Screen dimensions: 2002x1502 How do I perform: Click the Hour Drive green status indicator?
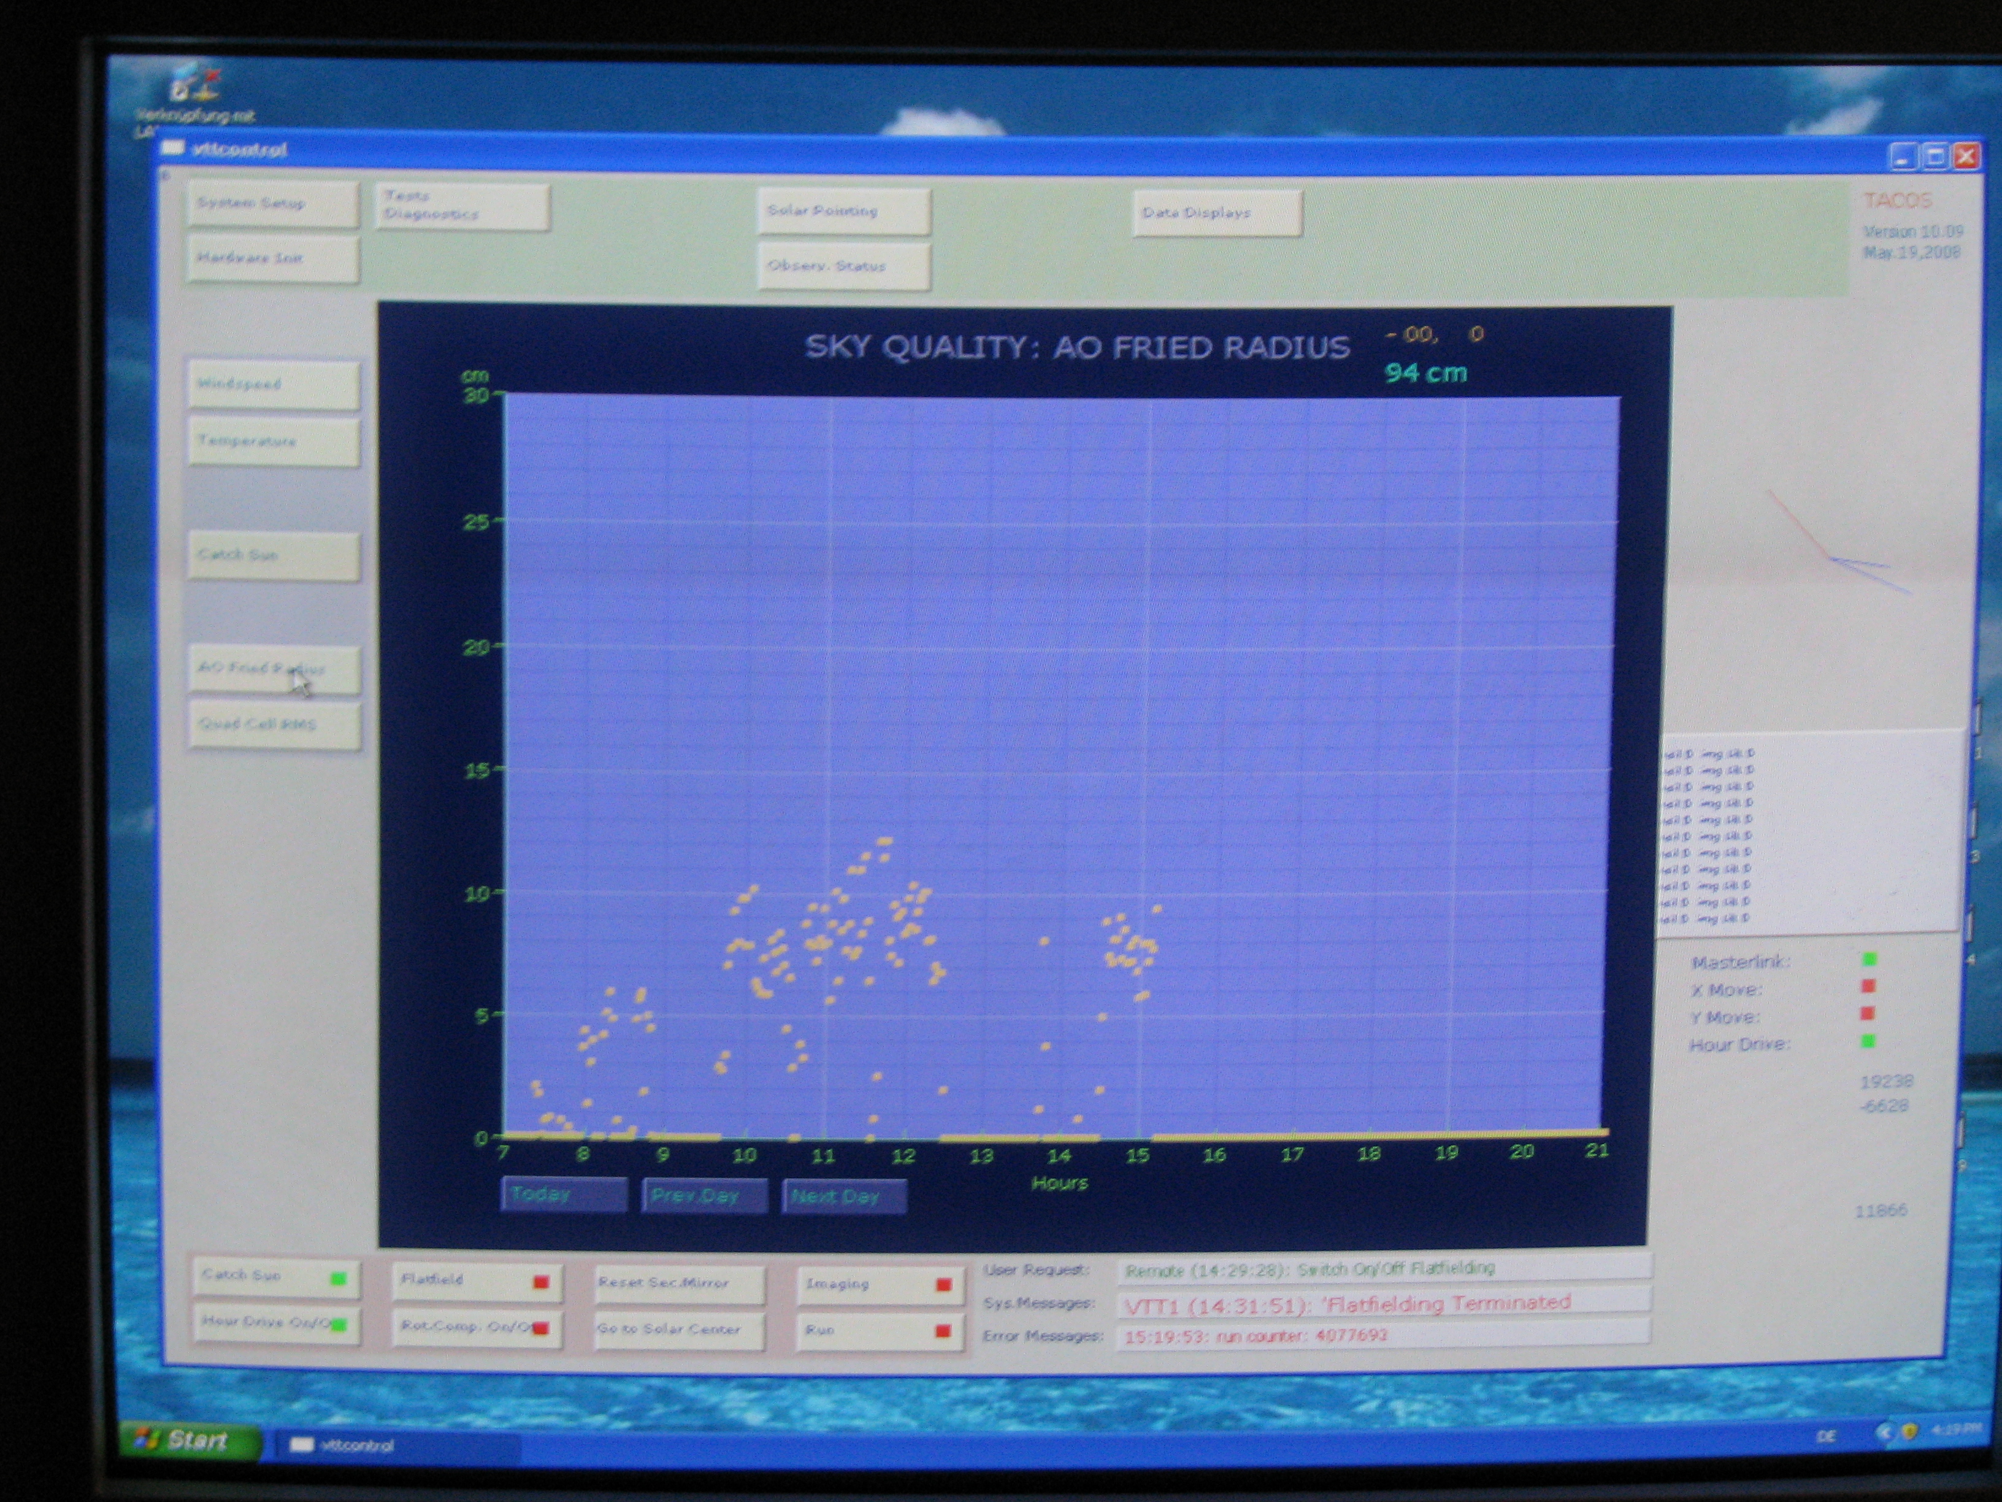pos(1867,1041)
